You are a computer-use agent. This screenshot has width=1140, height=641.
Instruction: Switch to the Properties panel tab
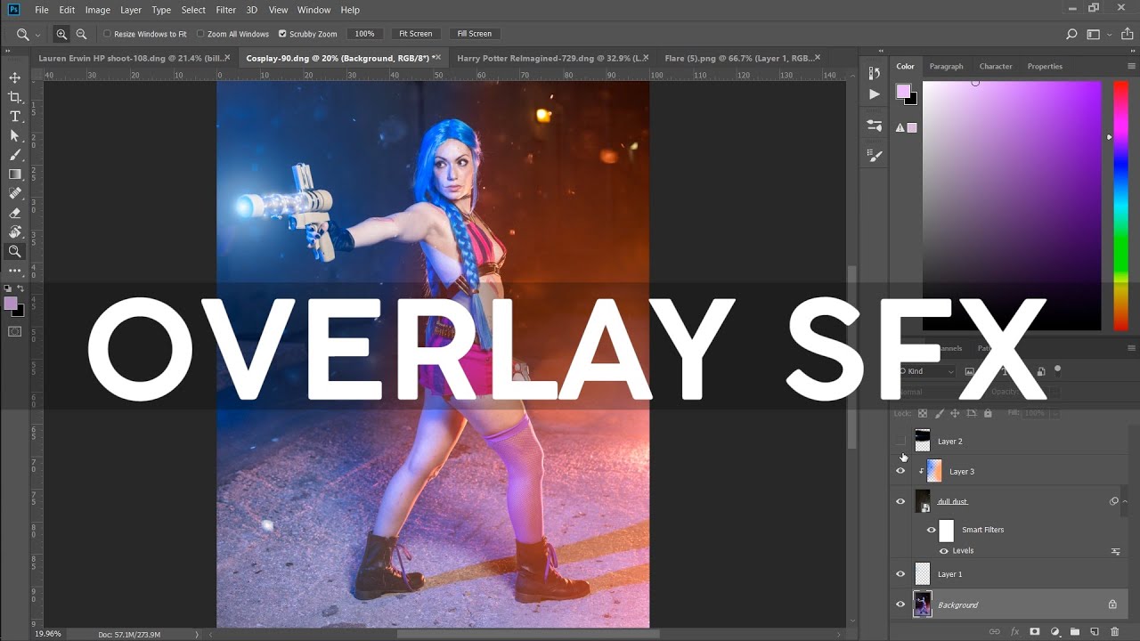pos(1045,66)
